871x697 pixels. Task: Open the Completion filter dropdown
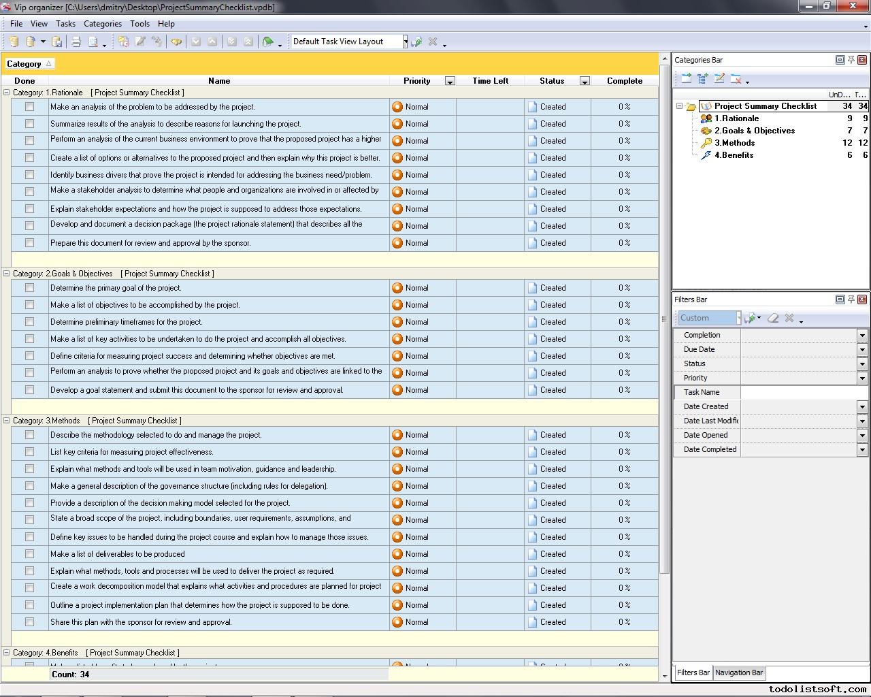point(861,336)
